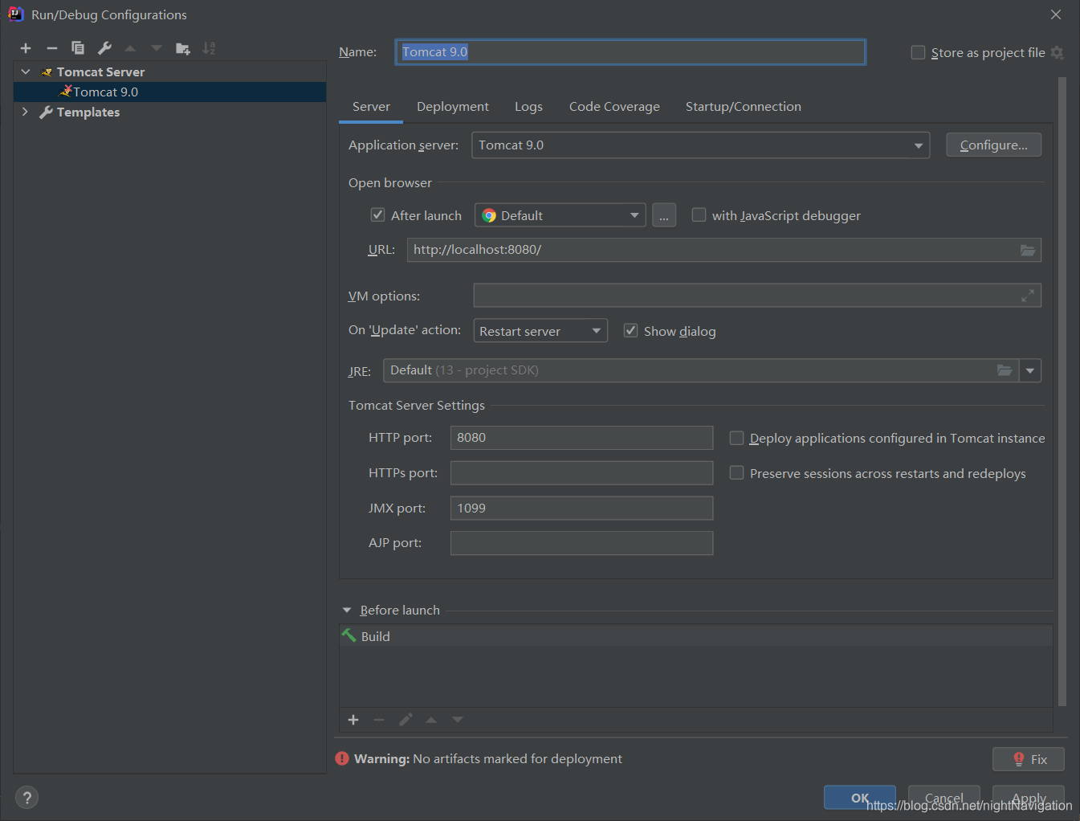Click the Fix button
This screenshot has height=821, width=1080.
(x=1029, y=759)
